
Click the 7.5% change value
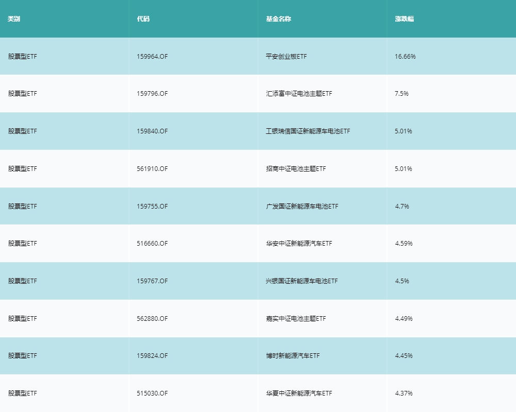tap(401, 94)
